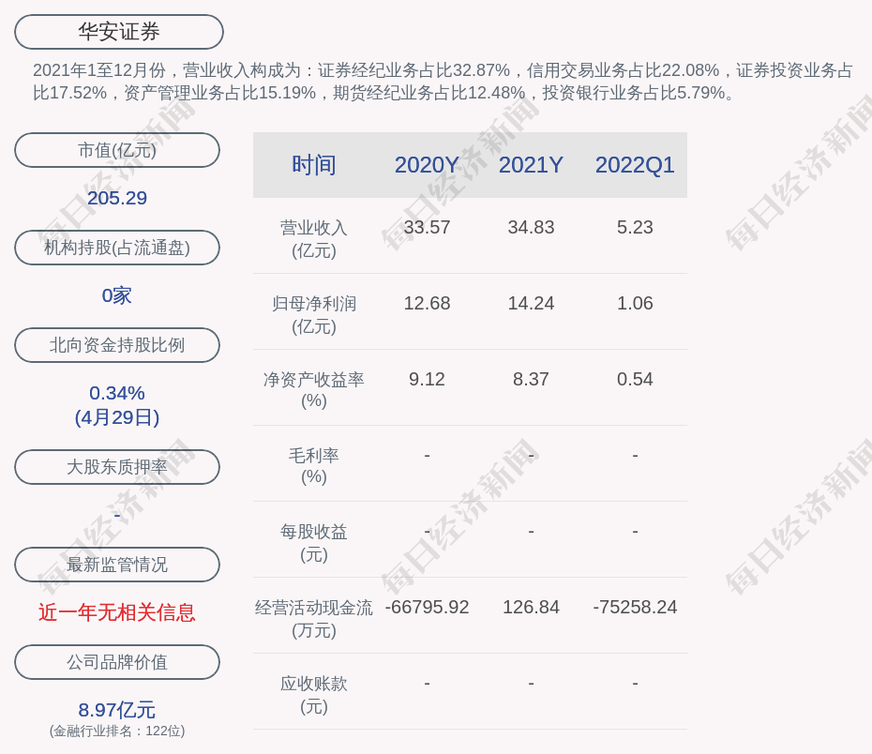
Task: Select net profit value 12.68
Action: (x=427, y=303)
